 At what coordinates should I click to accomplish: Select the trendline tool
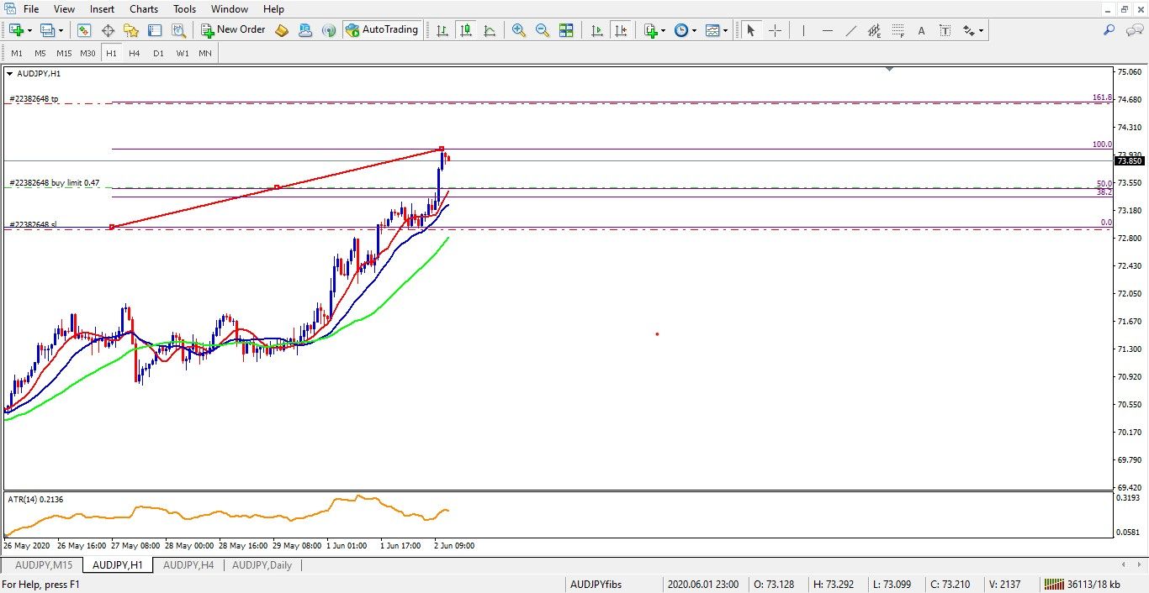point(851,30)
